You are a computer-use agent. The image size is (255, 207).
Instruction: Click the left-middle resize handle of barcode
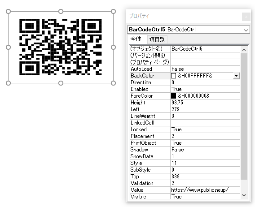point(8,47)
